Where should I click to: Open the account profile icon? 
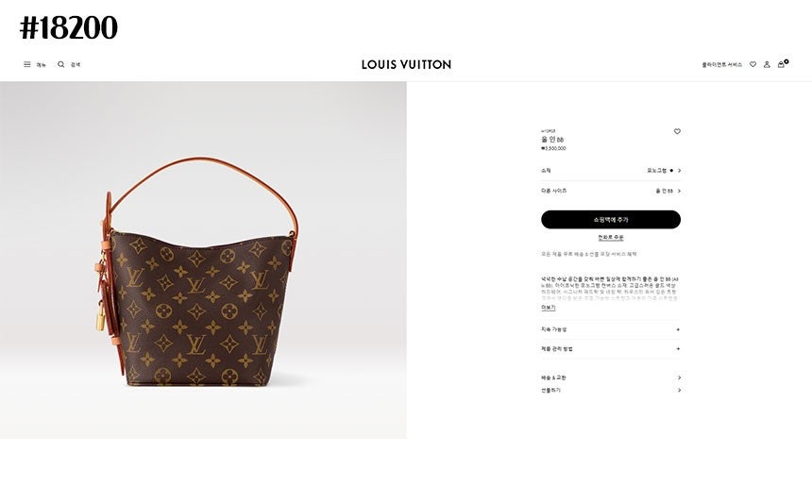[767, 65]
